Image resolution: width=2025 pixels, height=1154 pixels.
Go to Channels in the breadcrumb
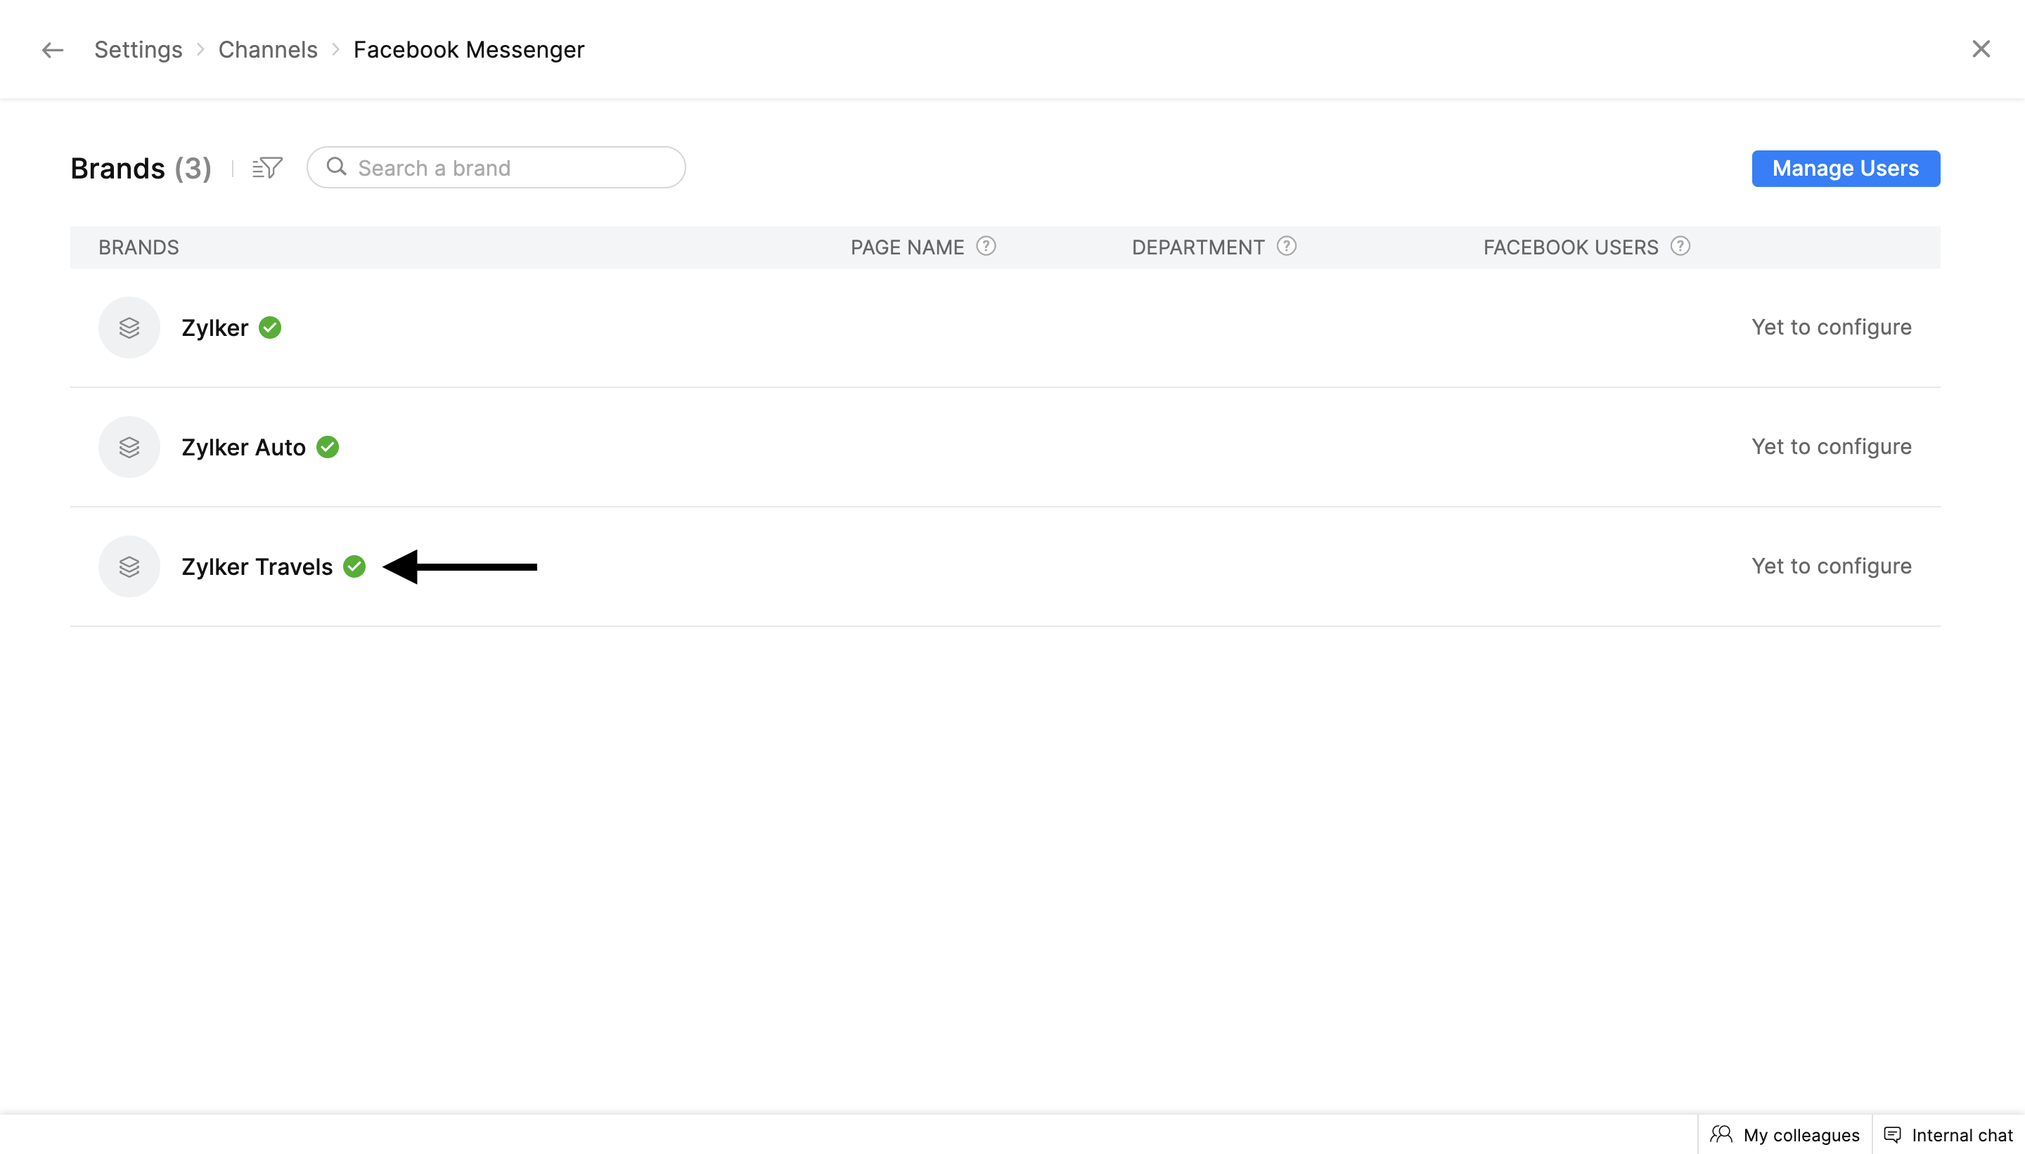[x=267, y=50]
